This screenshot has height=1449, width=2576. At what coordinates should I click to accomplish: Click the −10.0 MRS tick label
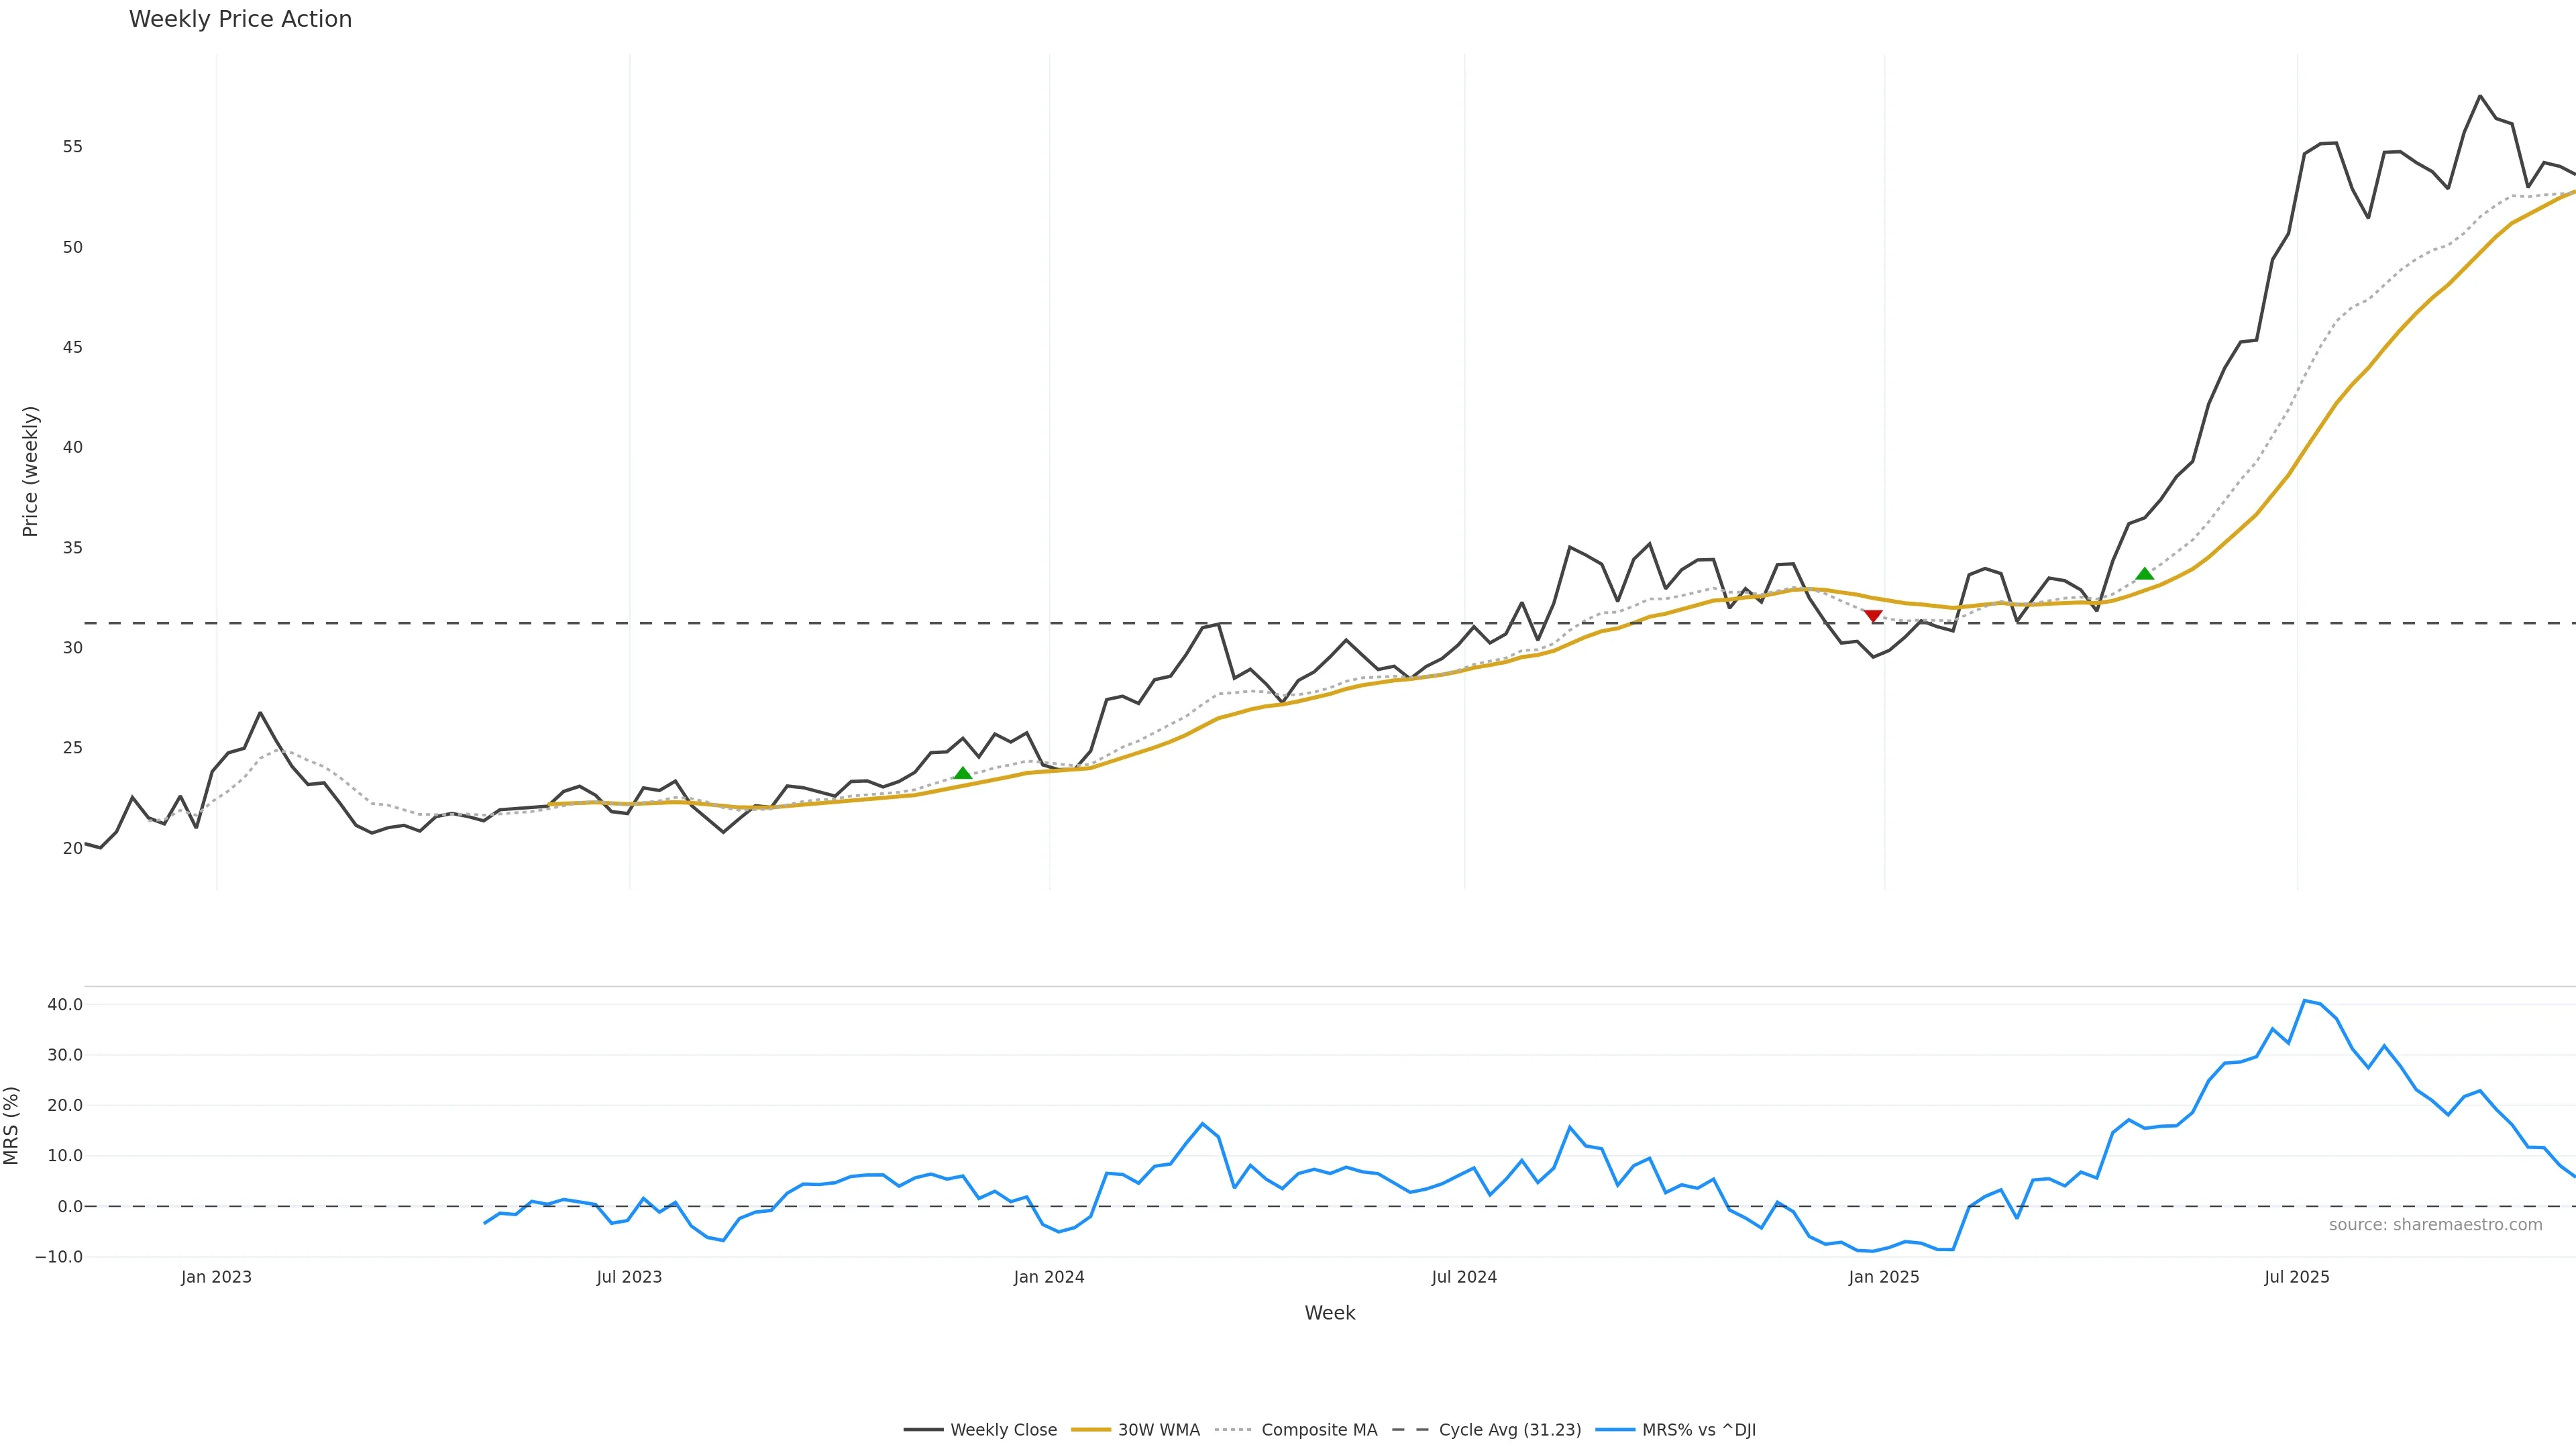click(59, 1257)
